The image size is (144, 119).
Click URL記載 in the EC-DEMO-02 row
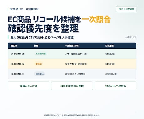(110, 64)
